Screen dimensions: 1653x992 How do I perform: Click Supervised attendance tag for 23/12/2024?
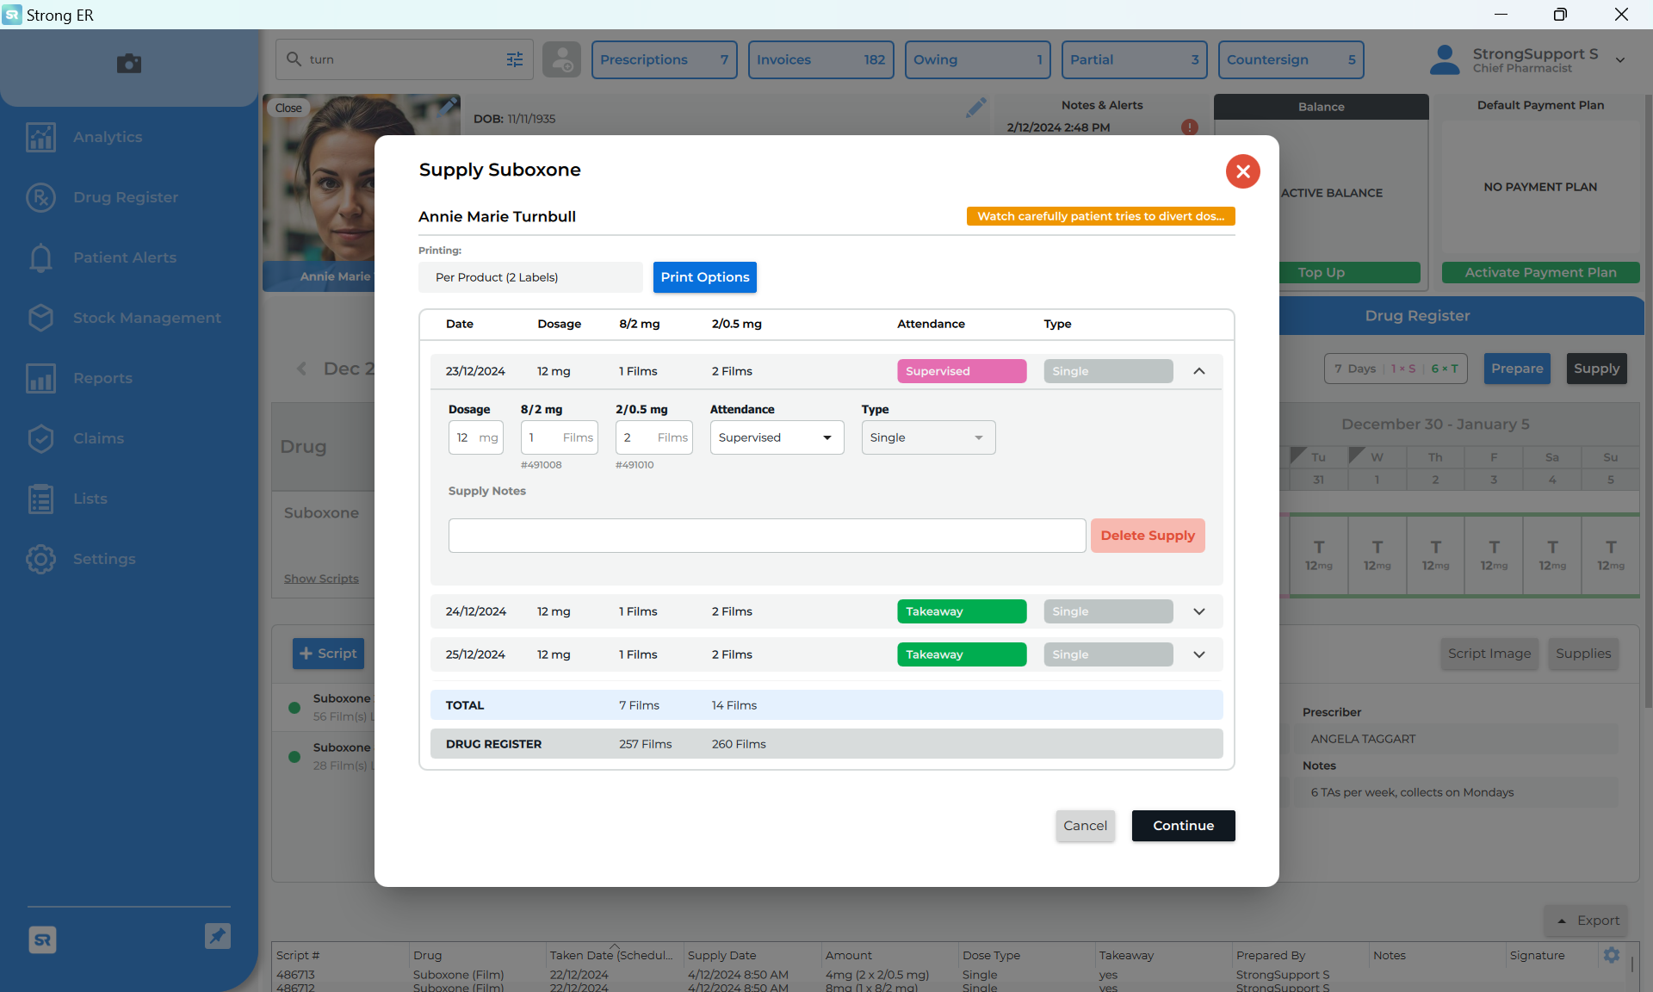(962, 371)
